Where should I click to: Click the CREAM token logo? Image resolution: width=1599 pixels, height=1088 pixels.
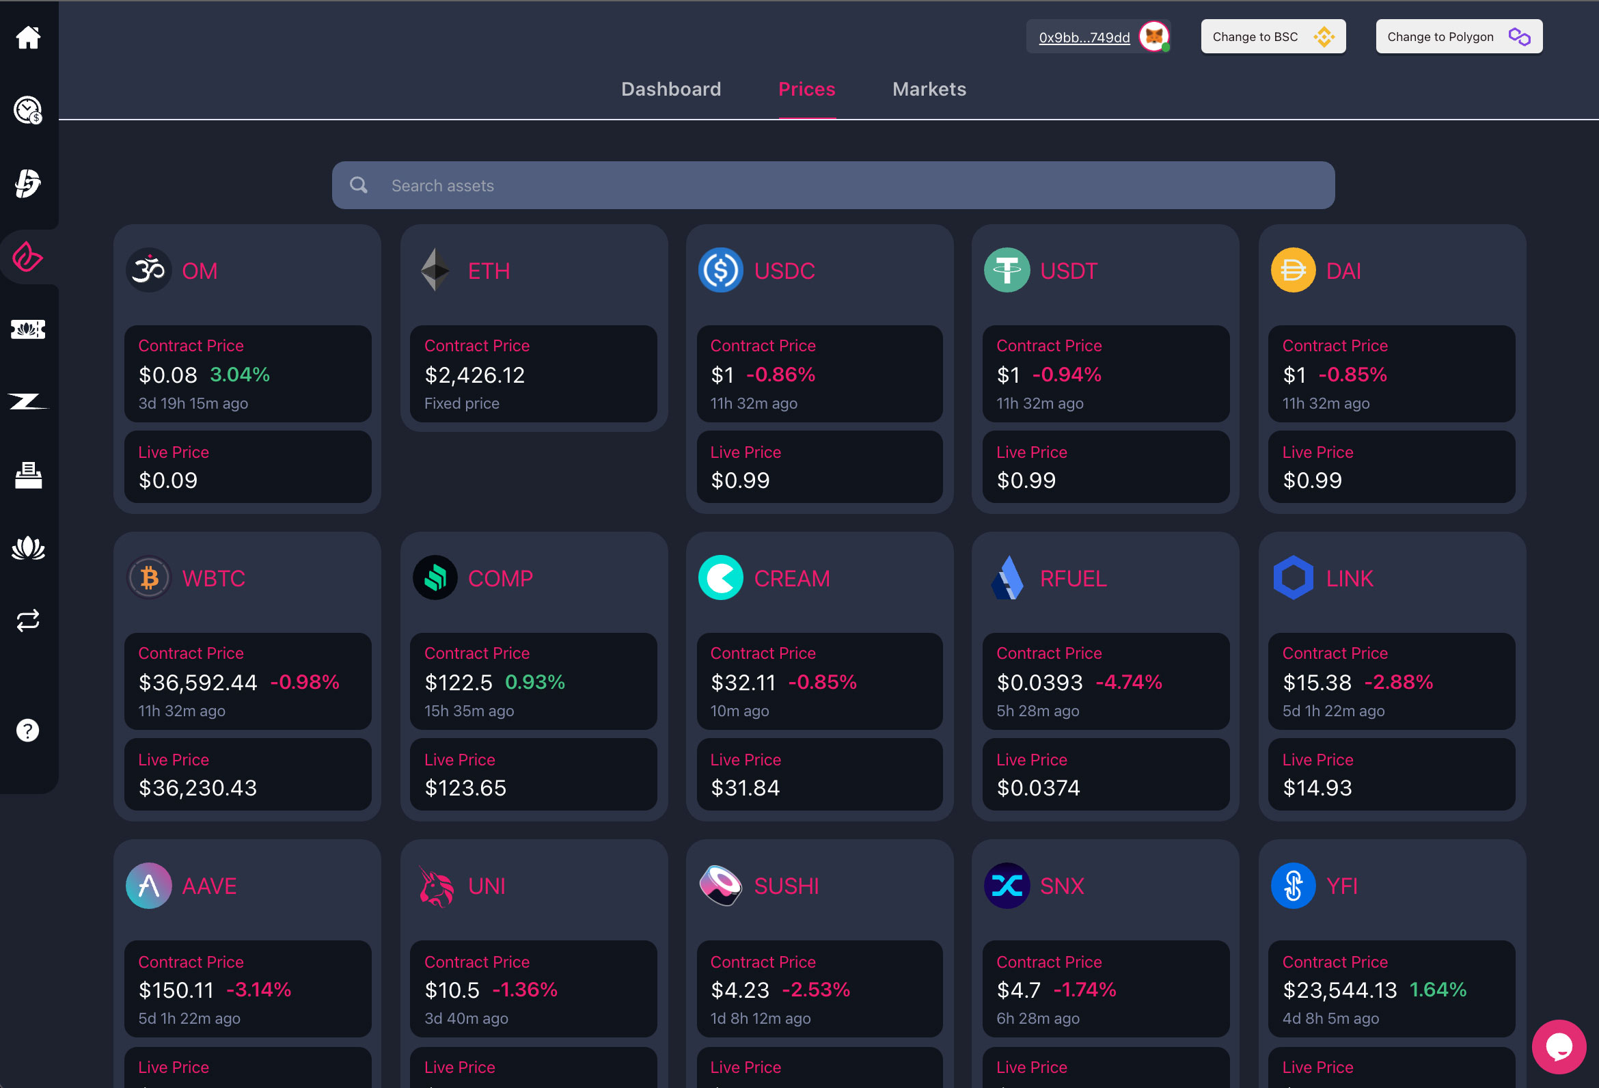coord(720,577)
